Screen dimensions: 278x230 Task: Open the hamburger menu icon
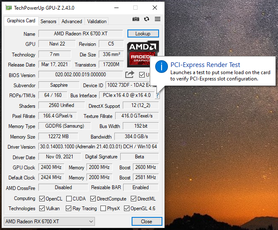point(157,19)
